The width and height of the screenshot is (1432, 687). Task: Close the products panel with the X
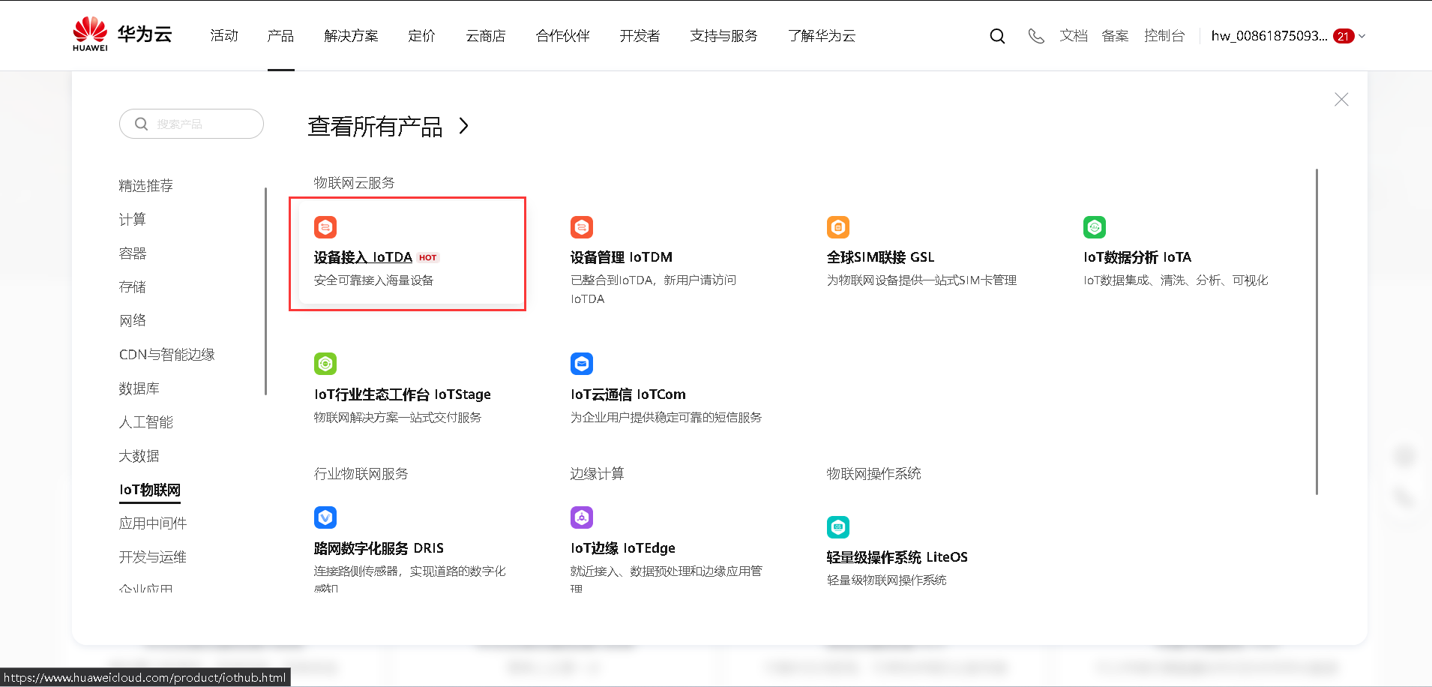pyautogui.click(x=1341, y=99)
